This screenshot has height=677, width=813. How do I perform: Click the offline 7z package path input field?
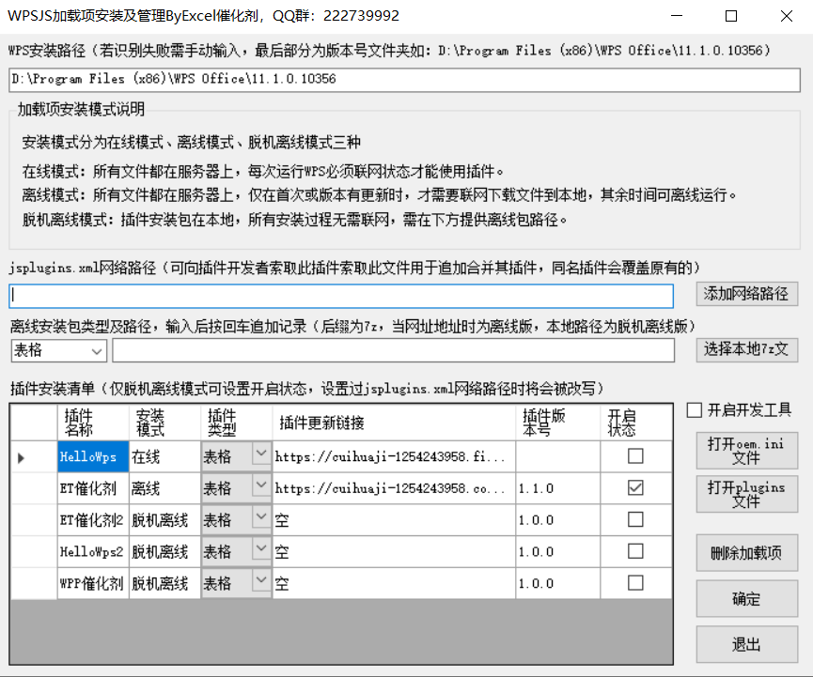(394, 350)
